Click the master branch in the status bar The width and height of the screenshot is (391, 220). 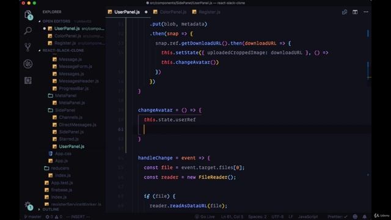pos(32,217)
